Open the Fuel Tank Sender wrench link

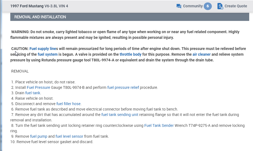[x=159, y=125]
